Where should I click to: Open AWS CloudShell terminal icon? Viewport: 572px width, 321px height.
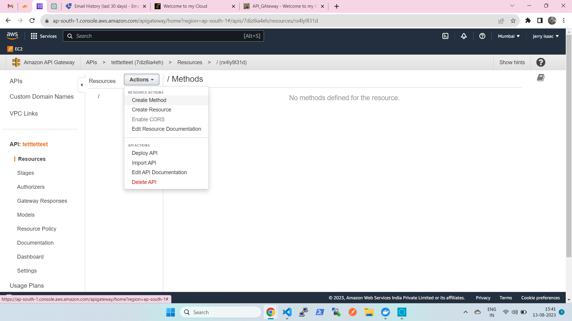(445, 36)
